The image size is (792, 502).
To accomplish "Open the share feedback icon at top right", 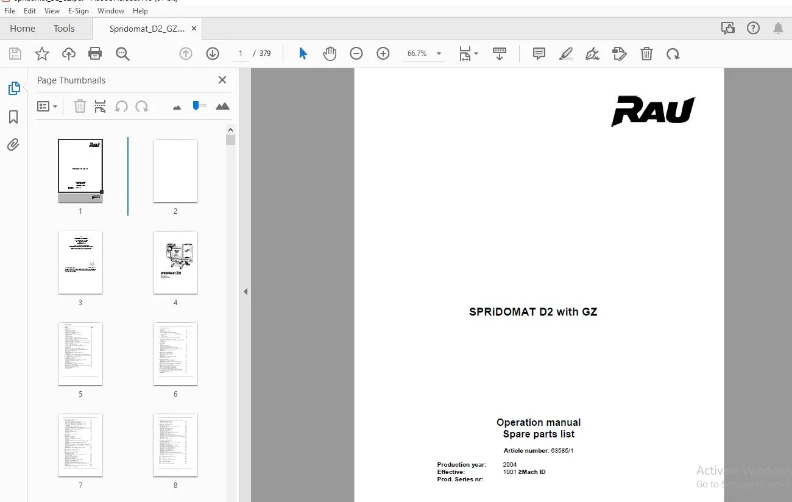I will [x=727, y=28].
